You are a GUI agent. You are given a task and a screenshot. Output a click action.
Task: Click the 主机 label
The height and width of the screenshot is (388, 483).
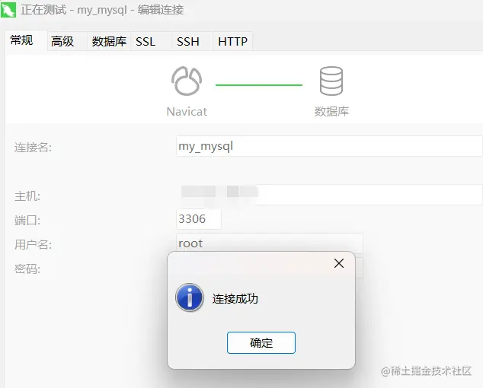coord(27,196)
